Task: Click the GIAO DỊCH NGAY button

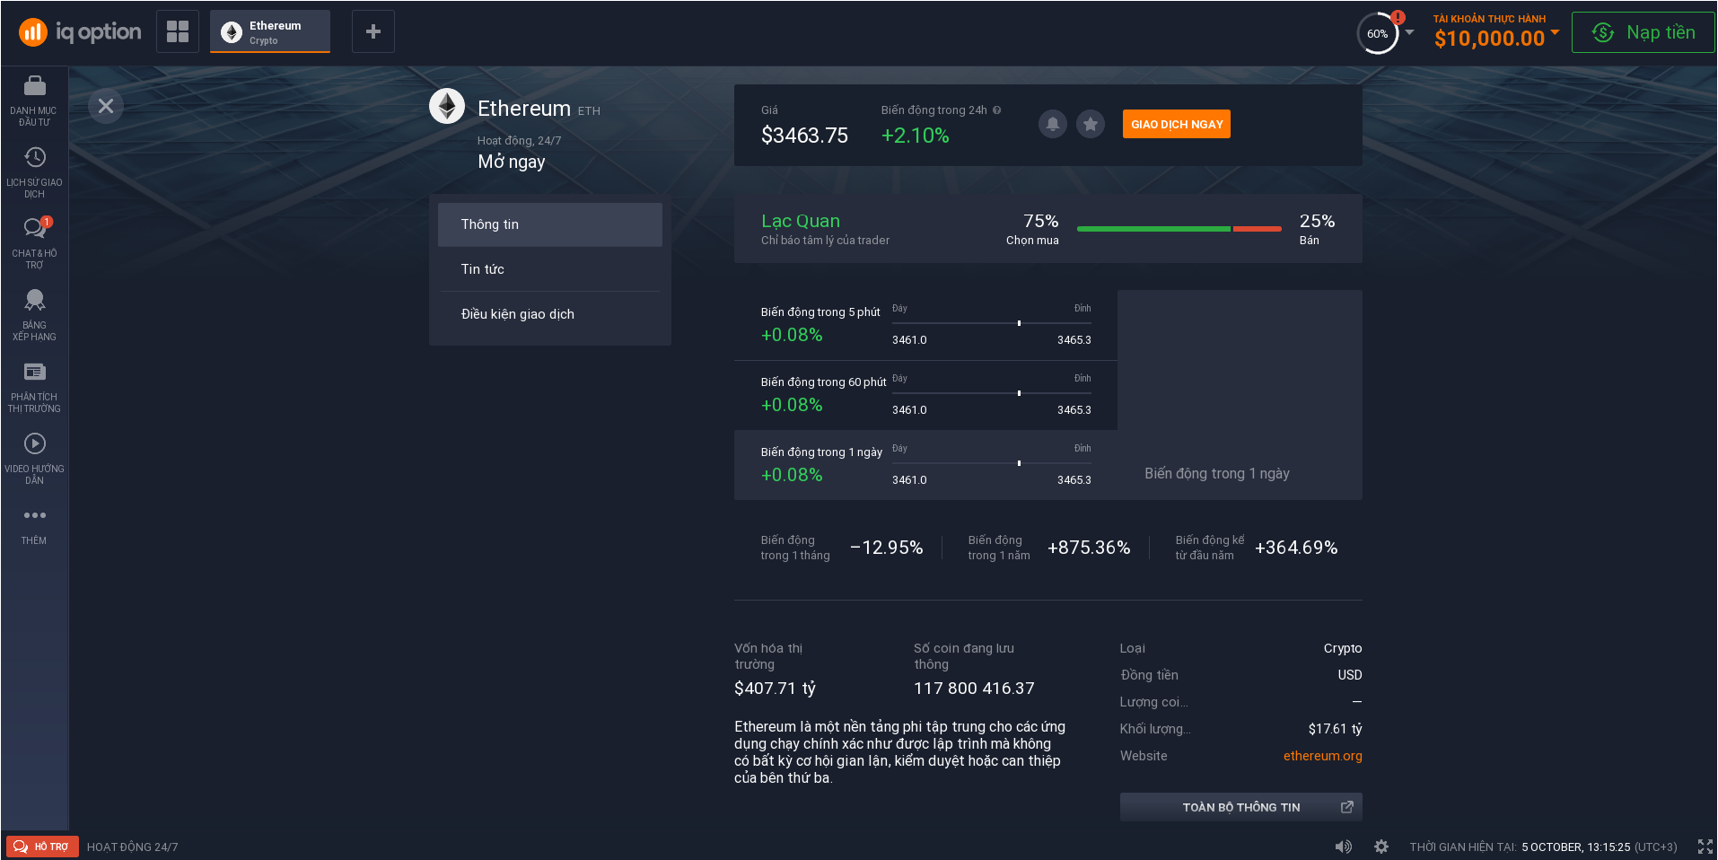Action: 1176,124
